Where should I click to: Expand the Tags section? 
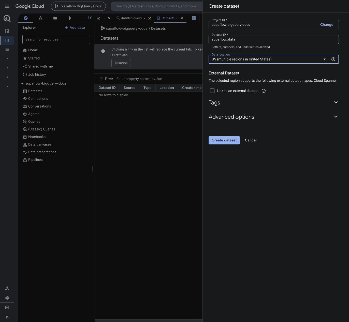(274, 103)
